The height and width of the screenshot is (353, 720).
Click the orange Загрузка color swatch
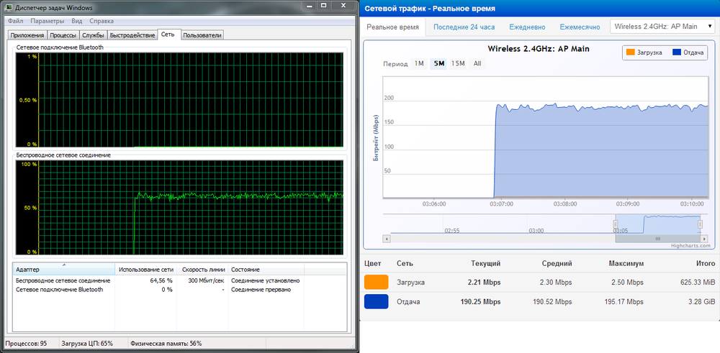click(x=376, y=282)
